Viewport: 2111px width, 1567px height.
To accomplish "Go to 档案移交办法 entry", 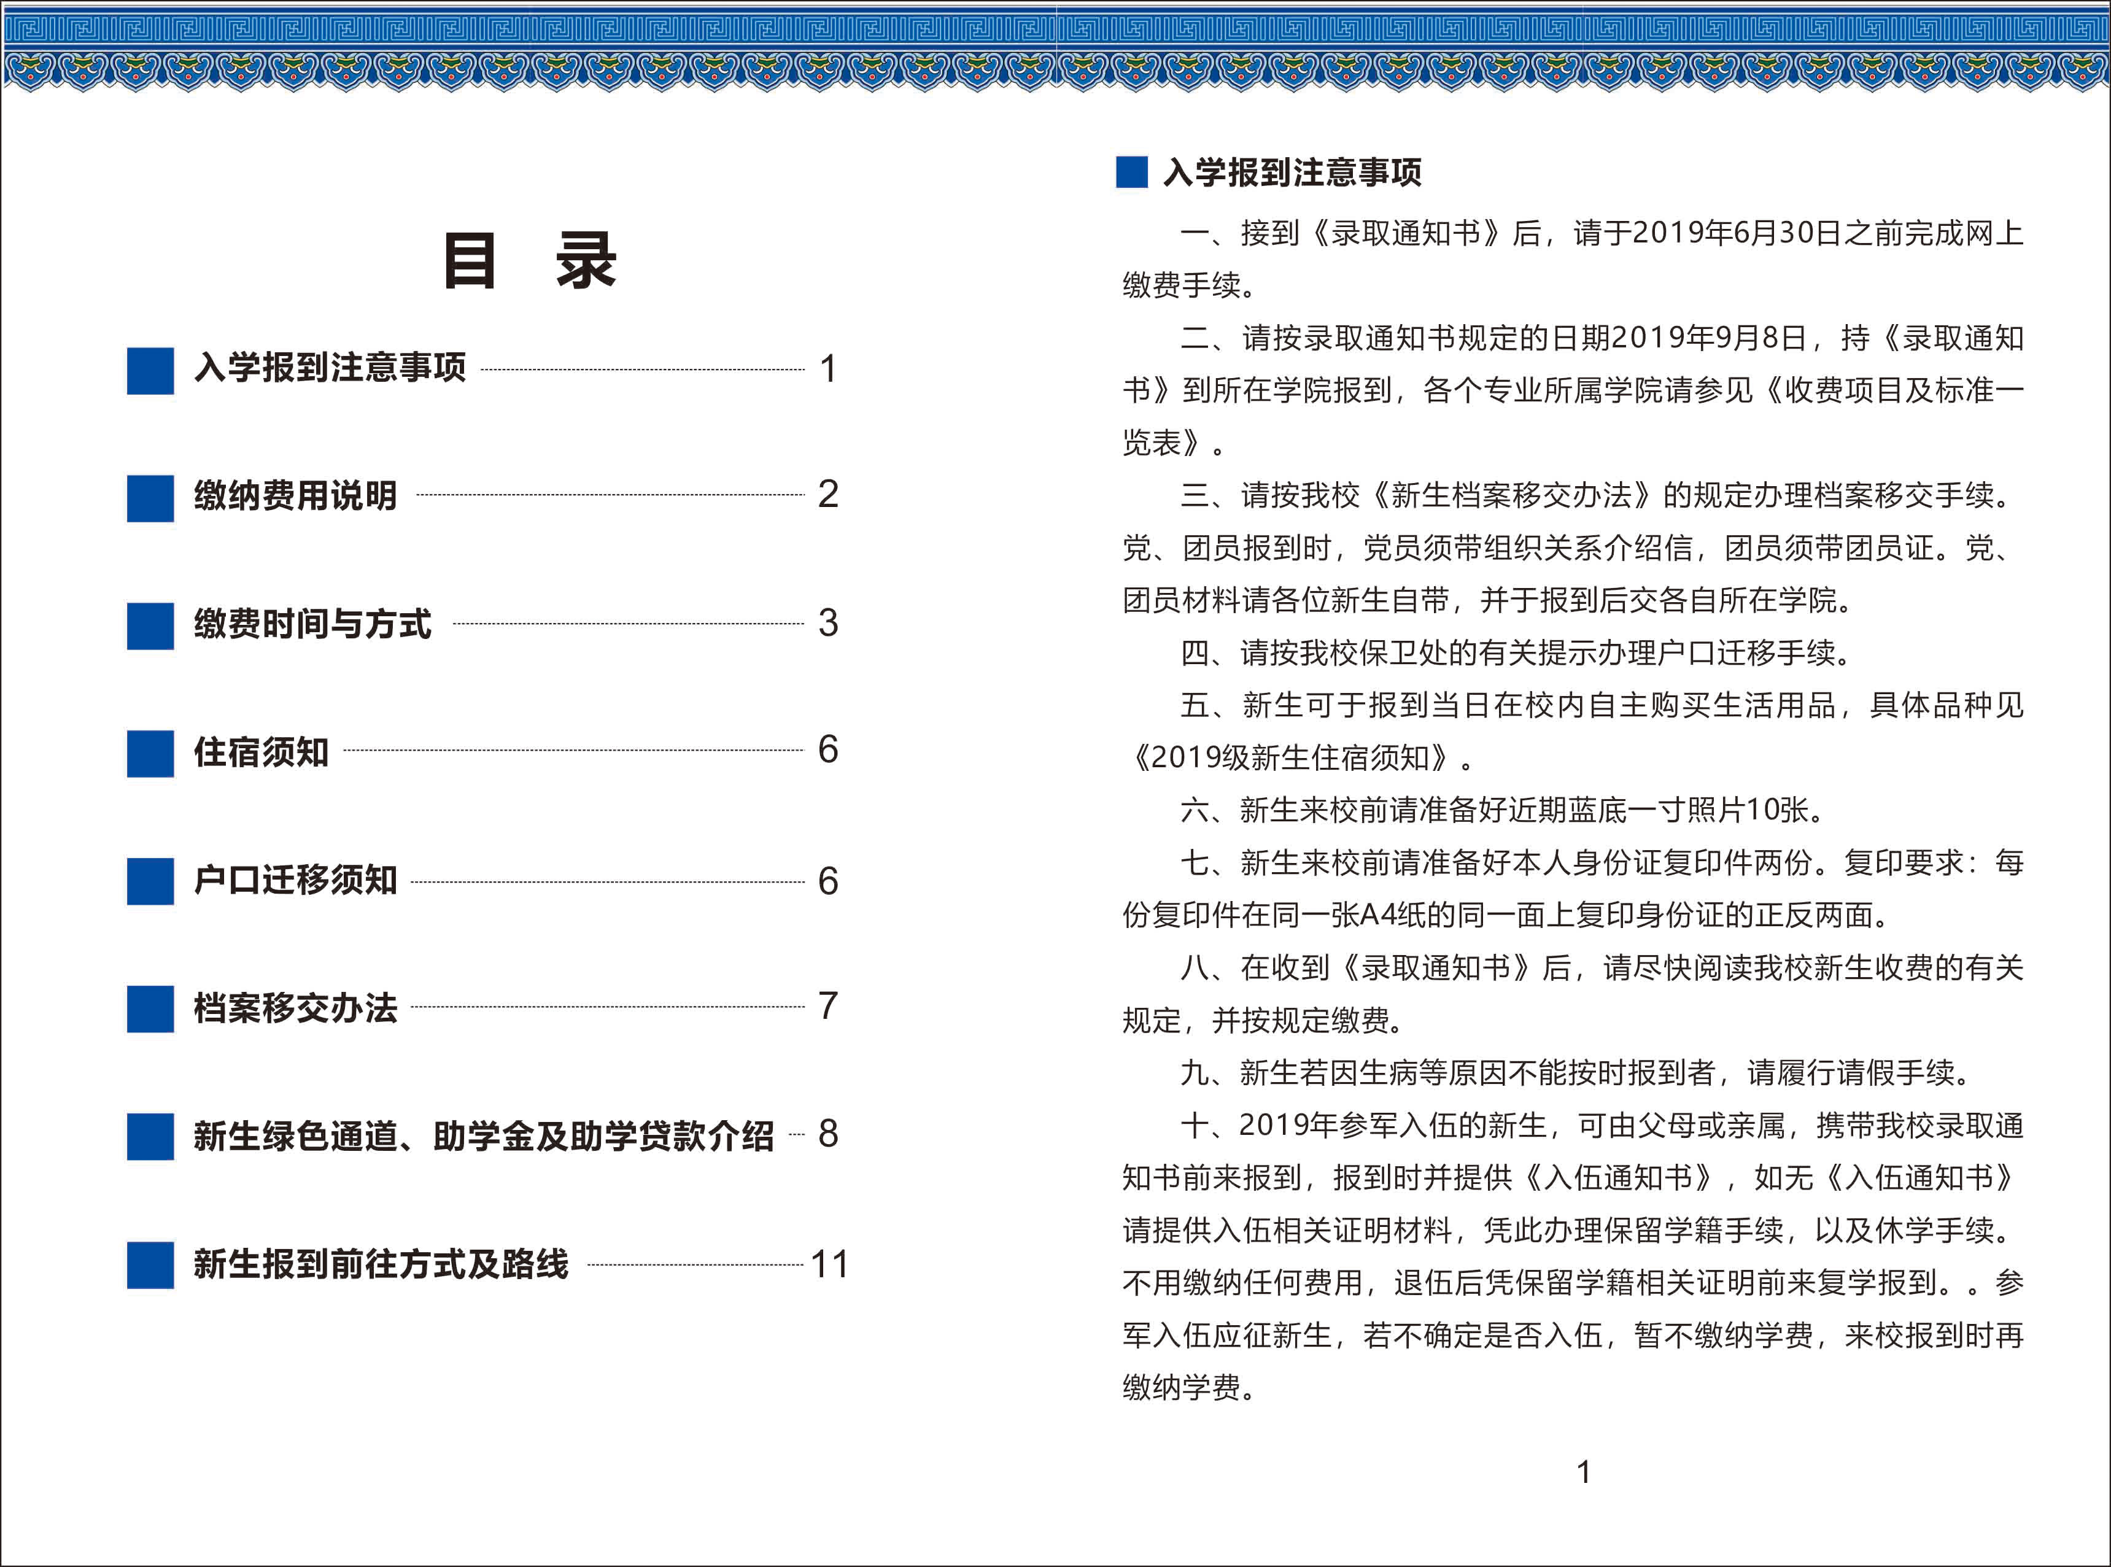I will click(x=295, y=1007).
